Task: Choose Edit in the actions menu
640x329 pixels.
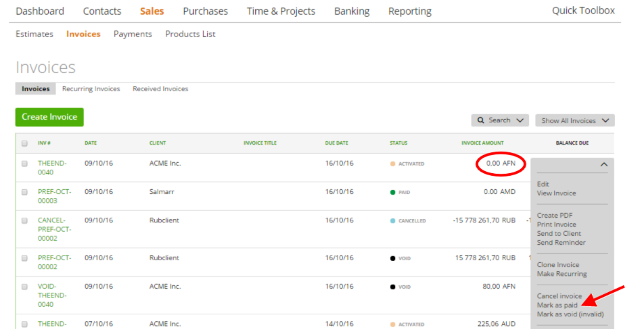Action: pyautogui.click(x=543, y=184)
